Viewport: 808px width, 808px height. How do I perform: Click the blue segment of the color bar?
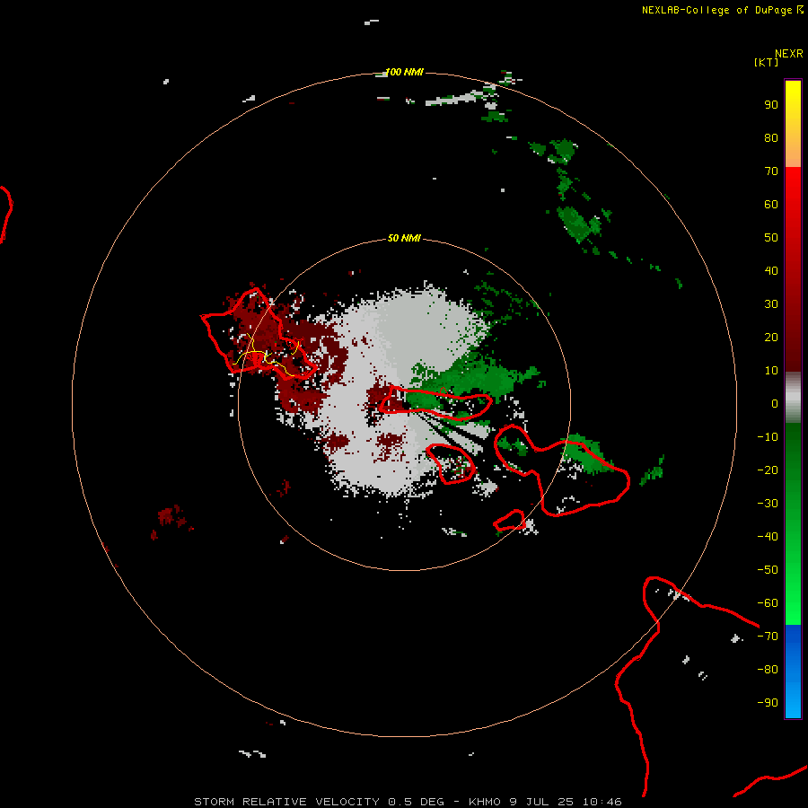click(793, 671)
